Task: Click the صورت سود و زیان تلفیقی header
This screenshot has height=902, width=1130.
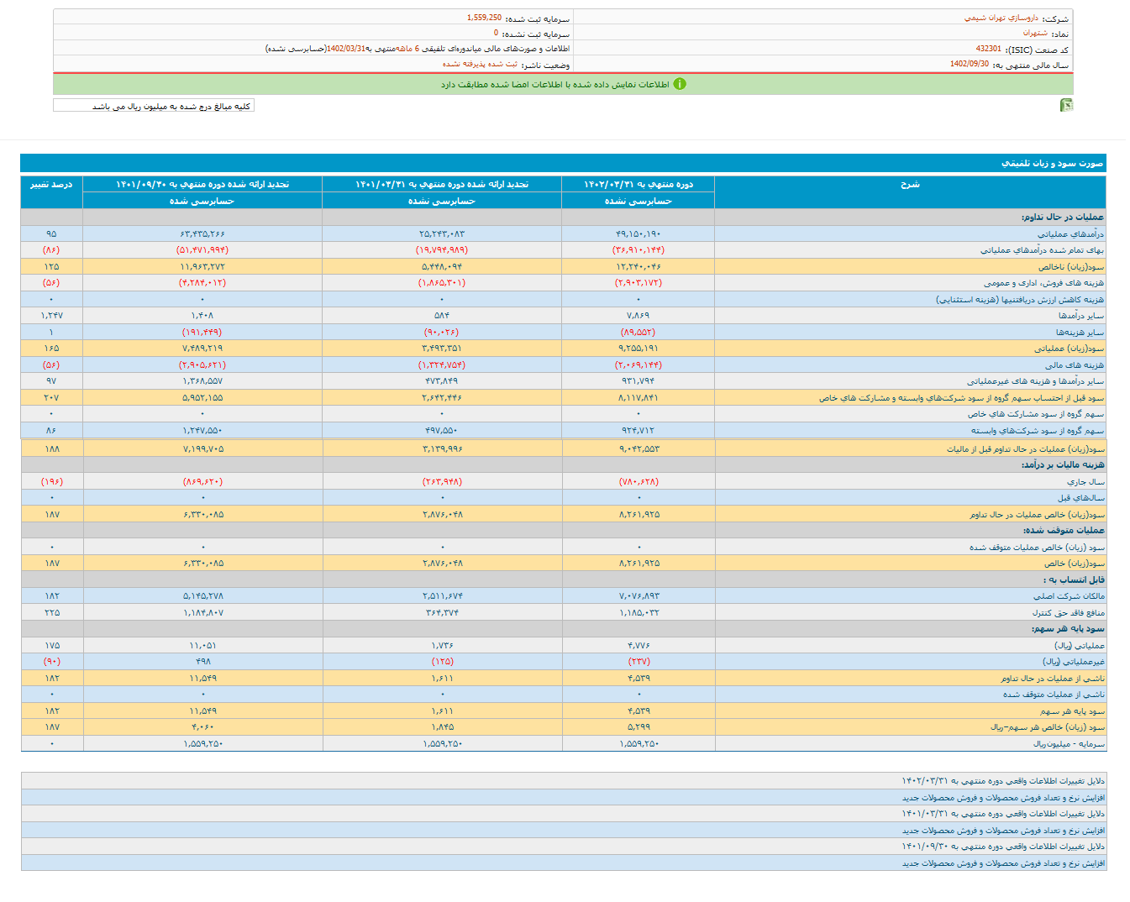Action: coord(1052,163)
